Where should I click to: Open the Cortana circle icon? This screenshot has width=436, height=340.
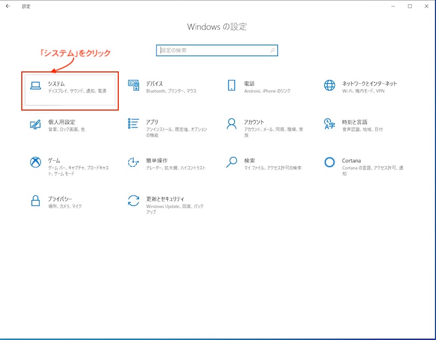(x=330, y=162)
